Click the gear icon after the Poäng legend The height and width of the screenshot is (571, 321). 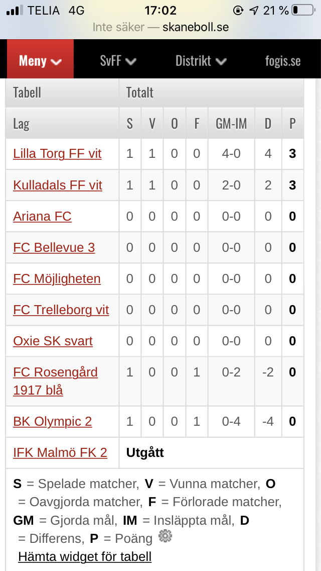coord(165,536)
